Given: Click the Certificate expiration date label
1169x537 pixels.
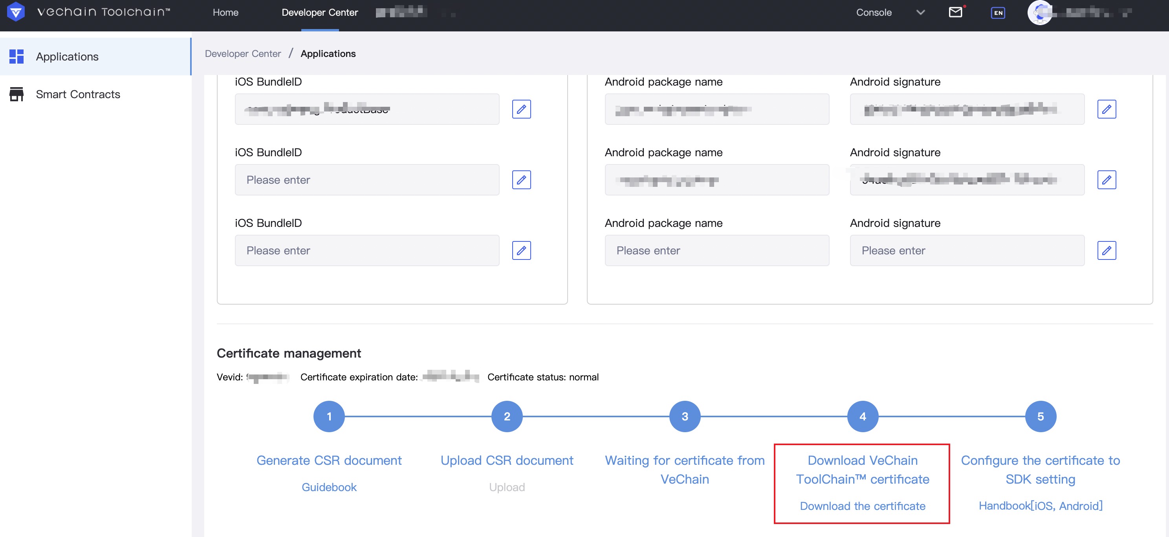Looking at the screenshot, I should (359, 377).
